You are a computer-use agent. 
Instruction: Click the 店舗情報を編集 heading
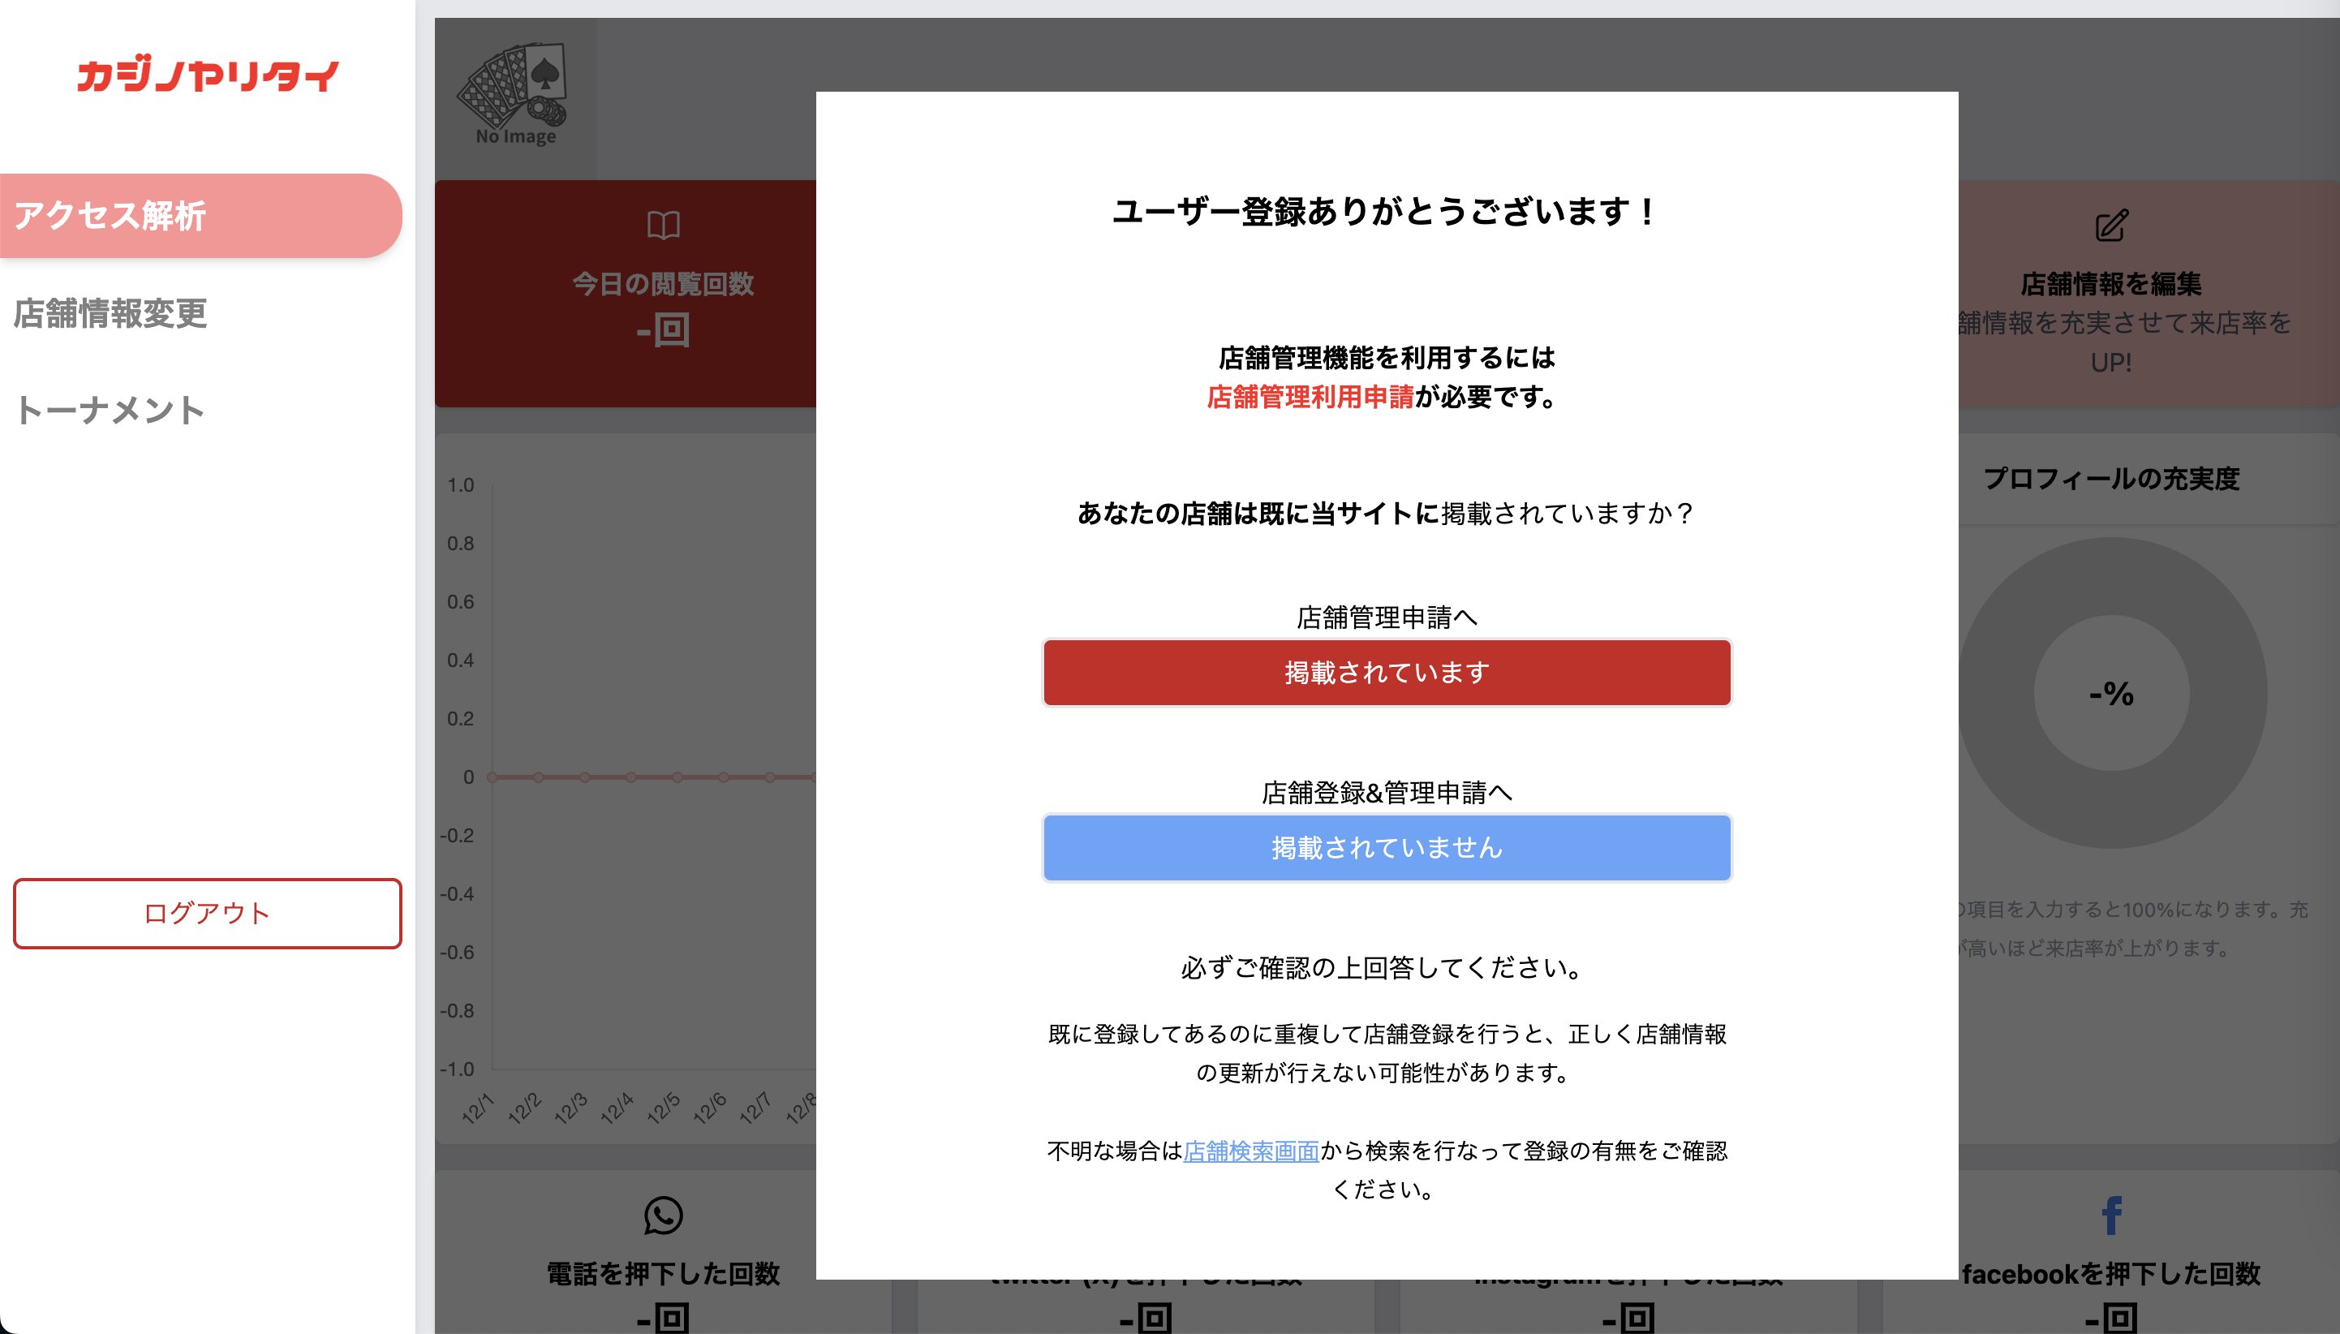point(2111,284)
